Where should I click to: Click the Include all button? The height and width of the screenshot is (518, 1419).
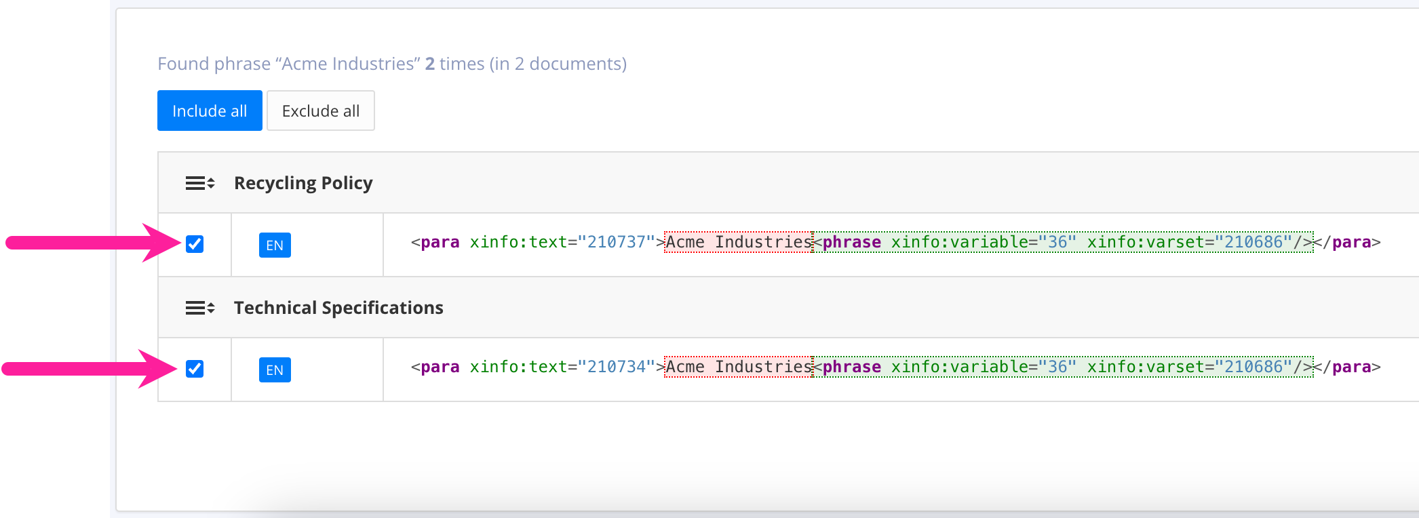pyautogui.click(x=210, y=111)
